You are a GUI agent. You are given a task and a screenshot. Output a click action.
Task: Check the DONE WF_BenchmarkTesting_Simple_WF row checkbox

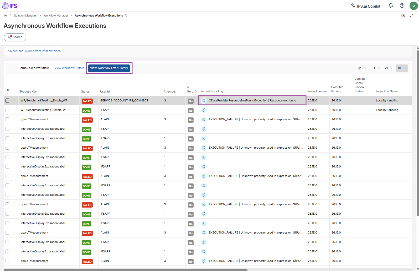tap(7, 110)
